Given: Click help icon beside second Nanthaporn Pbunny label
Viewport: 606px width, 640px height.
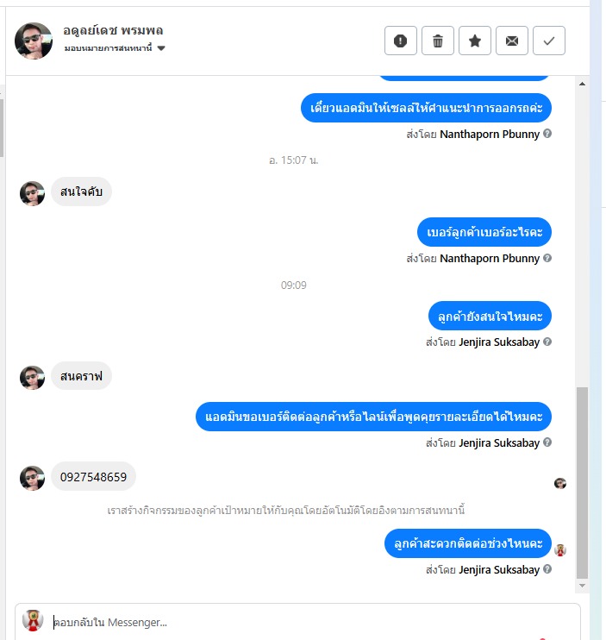Looking at the screenshot, I should 547,258.
